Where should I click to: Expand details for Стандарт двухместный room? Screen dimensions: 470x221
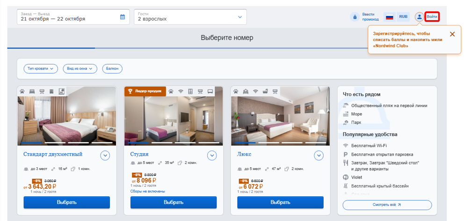(x=105, y=156)
